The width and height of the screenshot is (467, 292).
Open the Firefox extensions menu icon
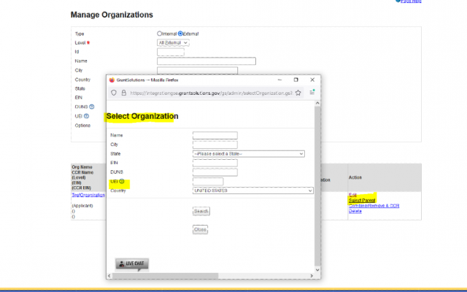312,93
